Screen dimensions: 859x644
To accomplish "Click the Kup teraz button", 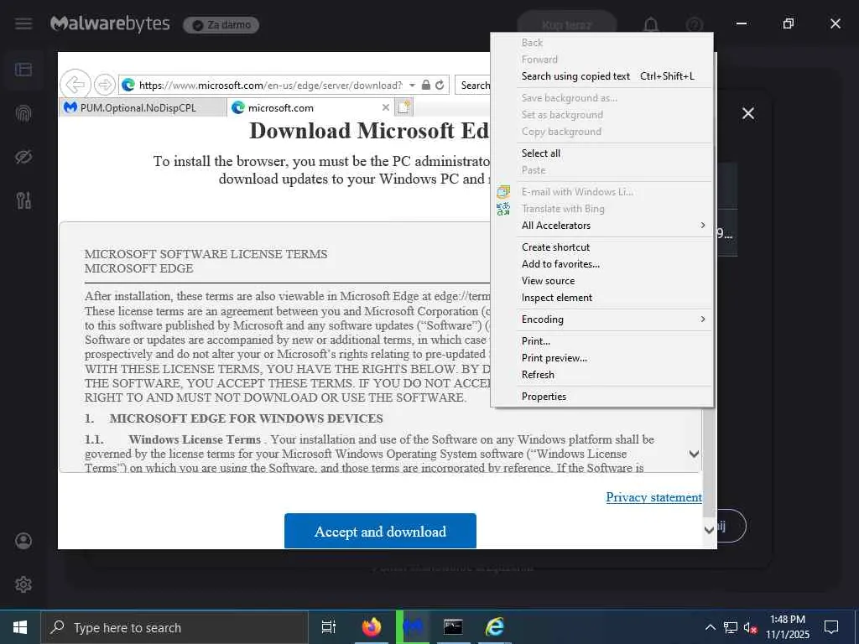I will pyautogui.click(x=567, y=24).
